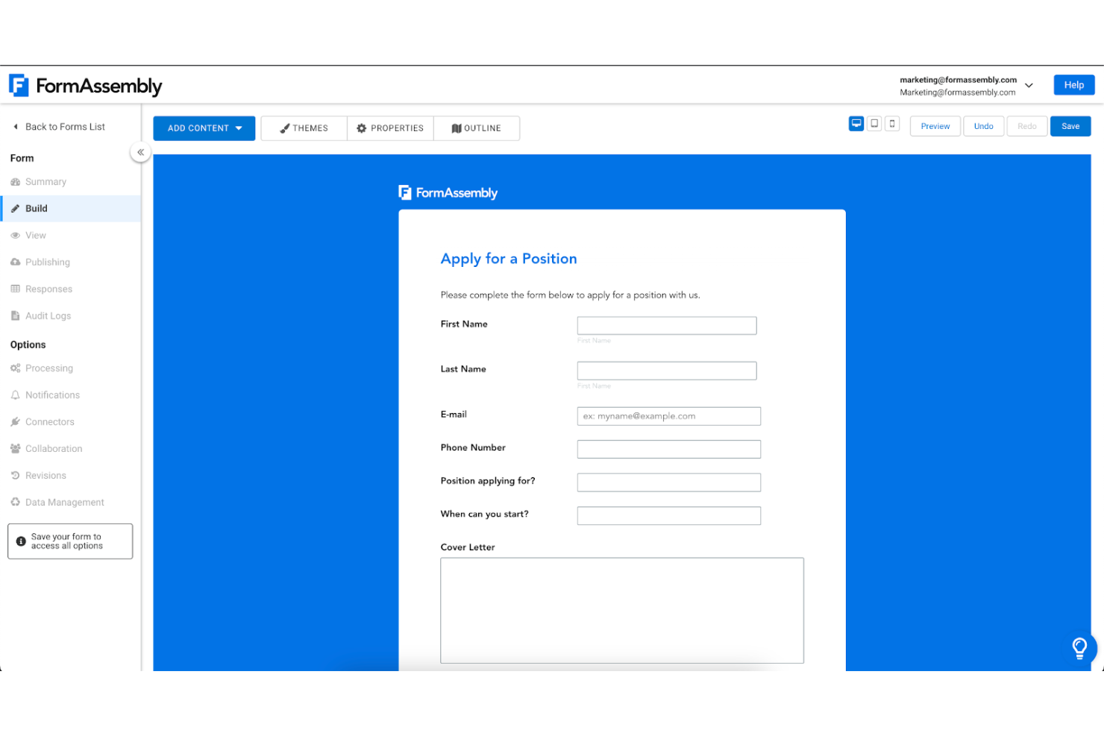Switch to mobile phone preview mode
The image size is (1104, 736).
[x=892, y=124]
